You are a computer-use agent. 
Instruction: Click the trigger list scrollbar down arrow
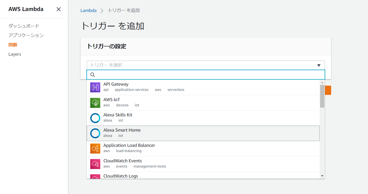[x=322, y=176]
